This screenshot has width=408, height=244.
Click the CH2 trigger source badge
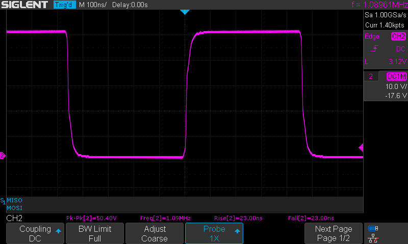tap(398, 36)
